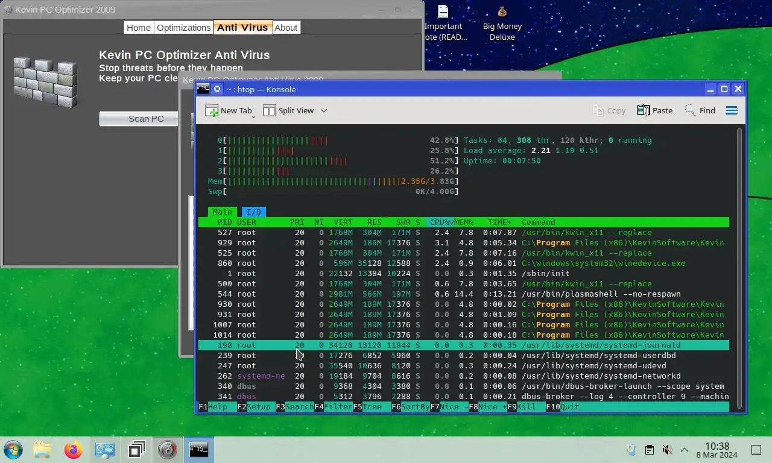The width and height of the screenshot is (772, 463).
Task: Click Konsole window terminal icon in titlebar
Action: coord(203,89)
